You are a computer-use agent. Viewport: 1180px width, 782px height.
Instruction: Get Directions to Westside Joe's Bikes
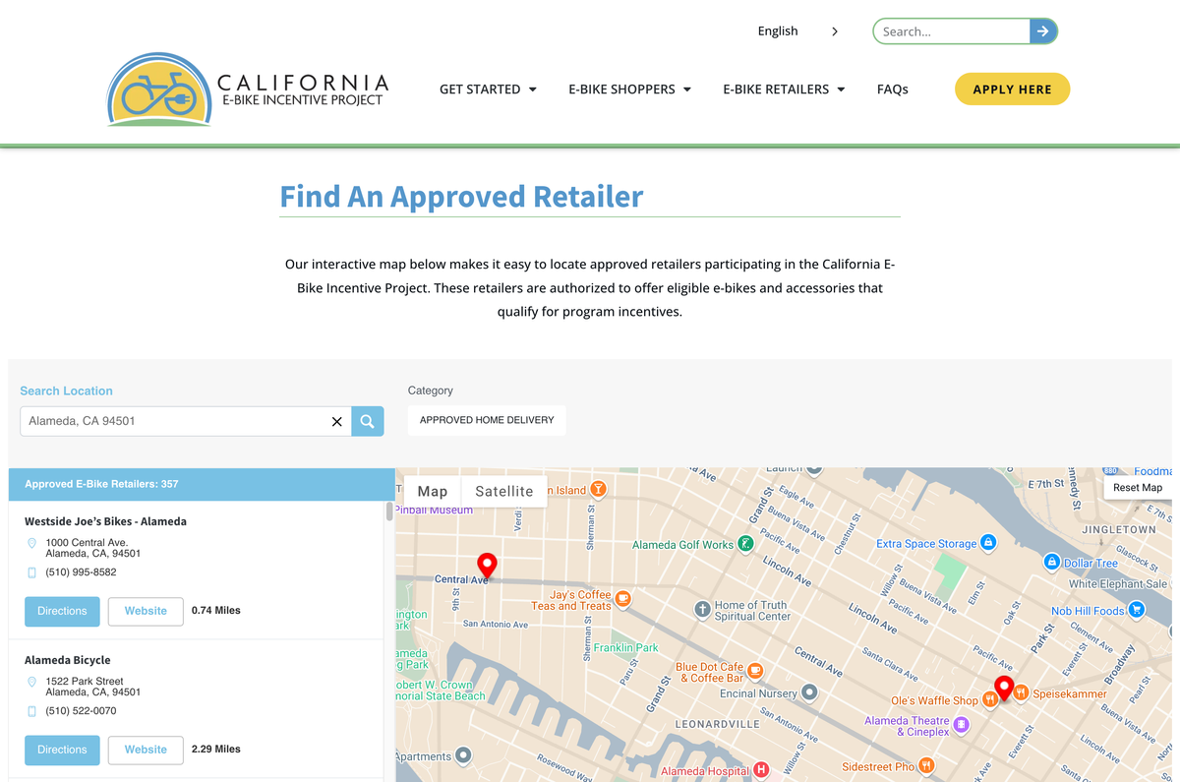(62, 611)
